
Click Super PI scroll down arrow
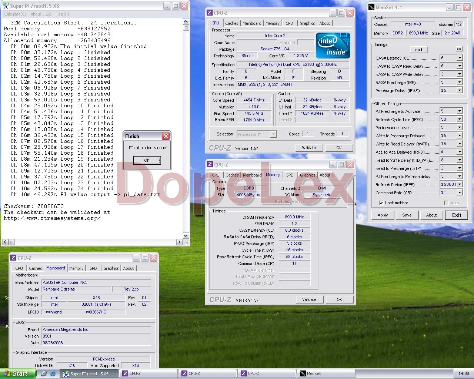point(186,236)
